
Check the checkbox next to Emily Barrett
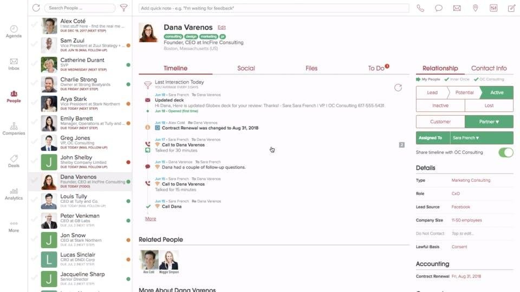click(x=34, y=123)
